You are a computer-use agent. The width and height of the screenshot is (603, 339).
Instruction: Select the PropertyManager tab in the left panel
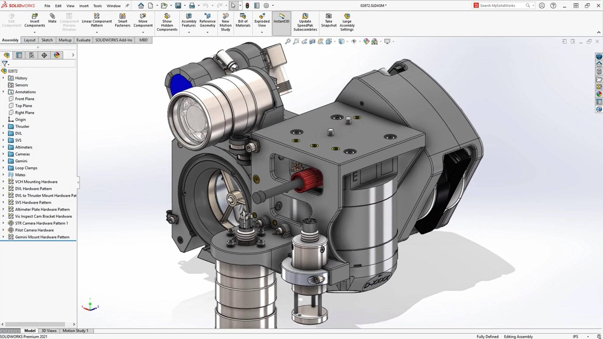pyautogui.click(x=19, y=55)
